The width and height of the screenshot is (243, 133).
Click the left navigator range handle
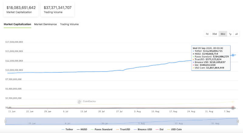pyautogui.click(x=5, y=121)
